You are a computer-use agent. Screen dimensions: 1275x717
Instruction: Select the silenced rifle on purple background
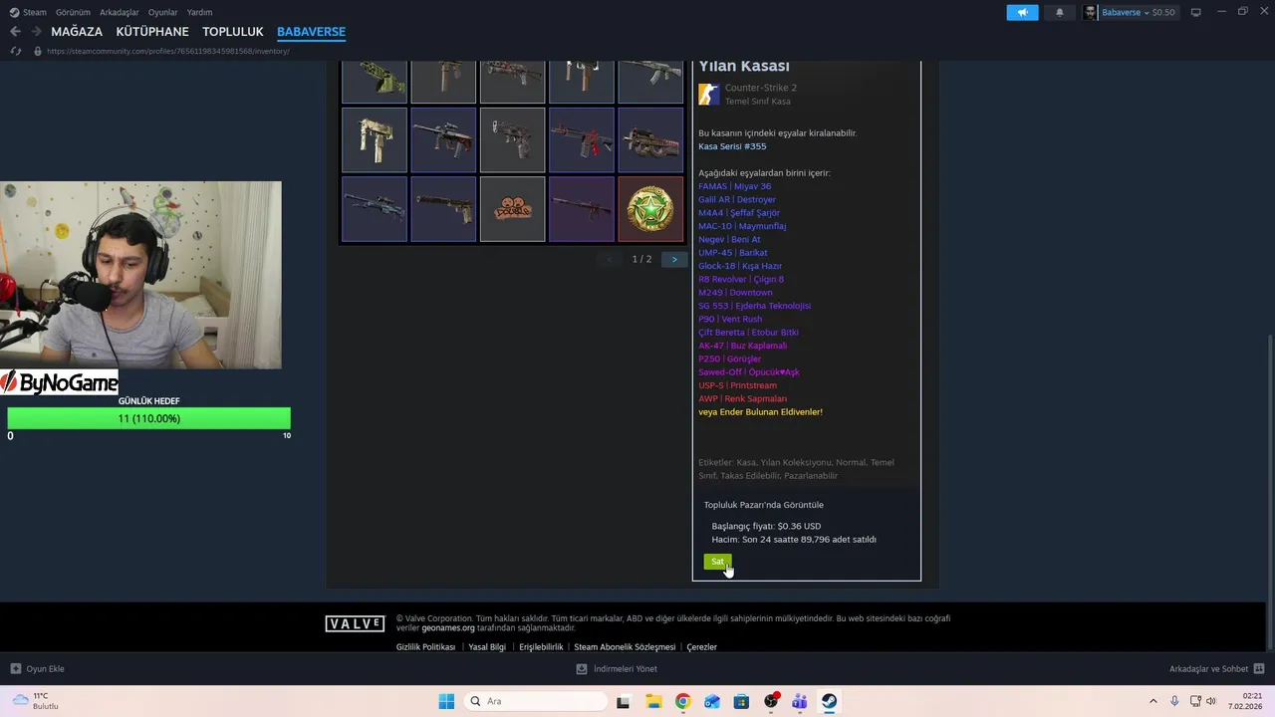(582, 209)
